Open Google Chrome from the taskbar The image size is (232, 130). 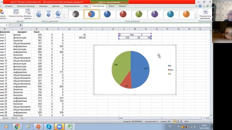(17, 127)
